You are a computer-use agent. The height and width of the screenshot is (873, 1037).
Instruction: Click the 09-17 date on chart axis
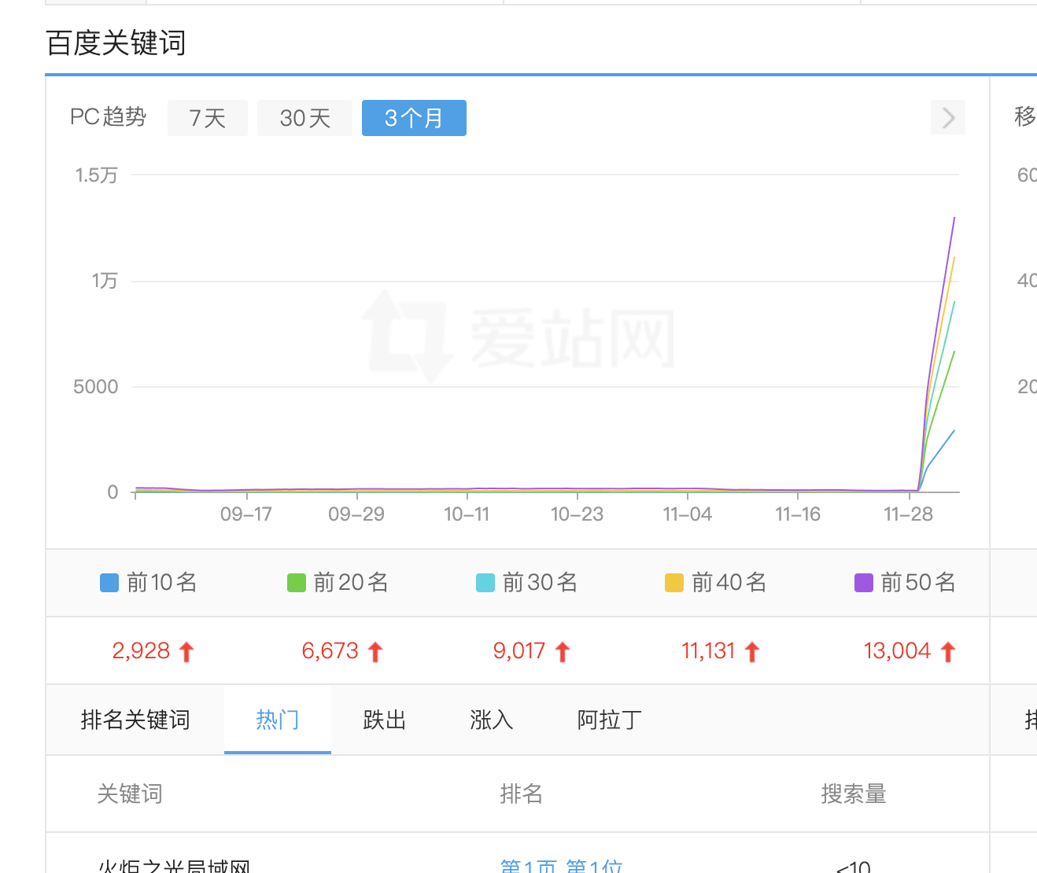tap(246, 514)
